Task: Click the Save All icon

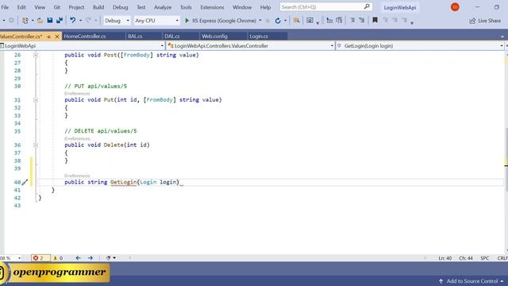Action: 60,21
